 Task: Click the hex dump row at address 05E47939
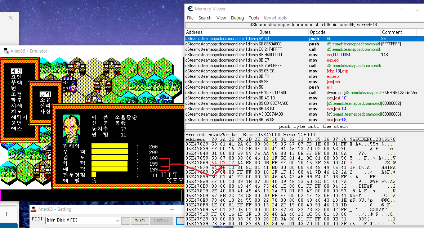[x=290, y=223]
